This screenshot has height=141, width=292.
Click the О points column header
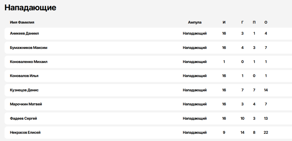(266, 22)
